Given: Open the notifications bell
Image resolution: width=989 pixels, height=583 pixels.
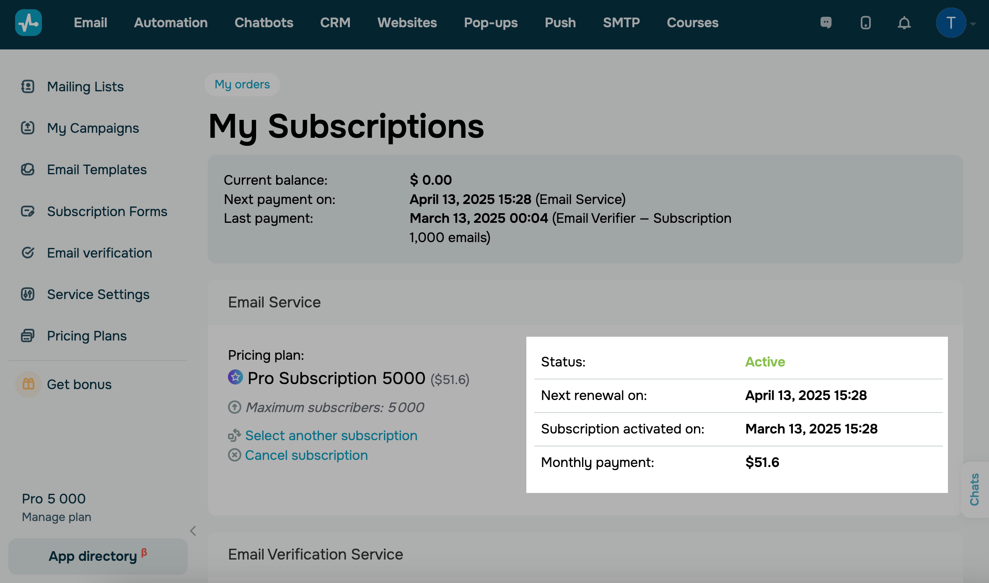Looking at the screenshot, I should [x=904, y=23].
